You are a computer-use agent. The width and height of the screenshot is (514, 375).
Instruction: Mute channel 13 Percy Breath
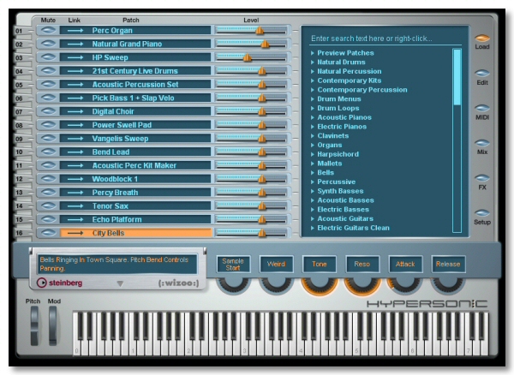pos(48,193)
